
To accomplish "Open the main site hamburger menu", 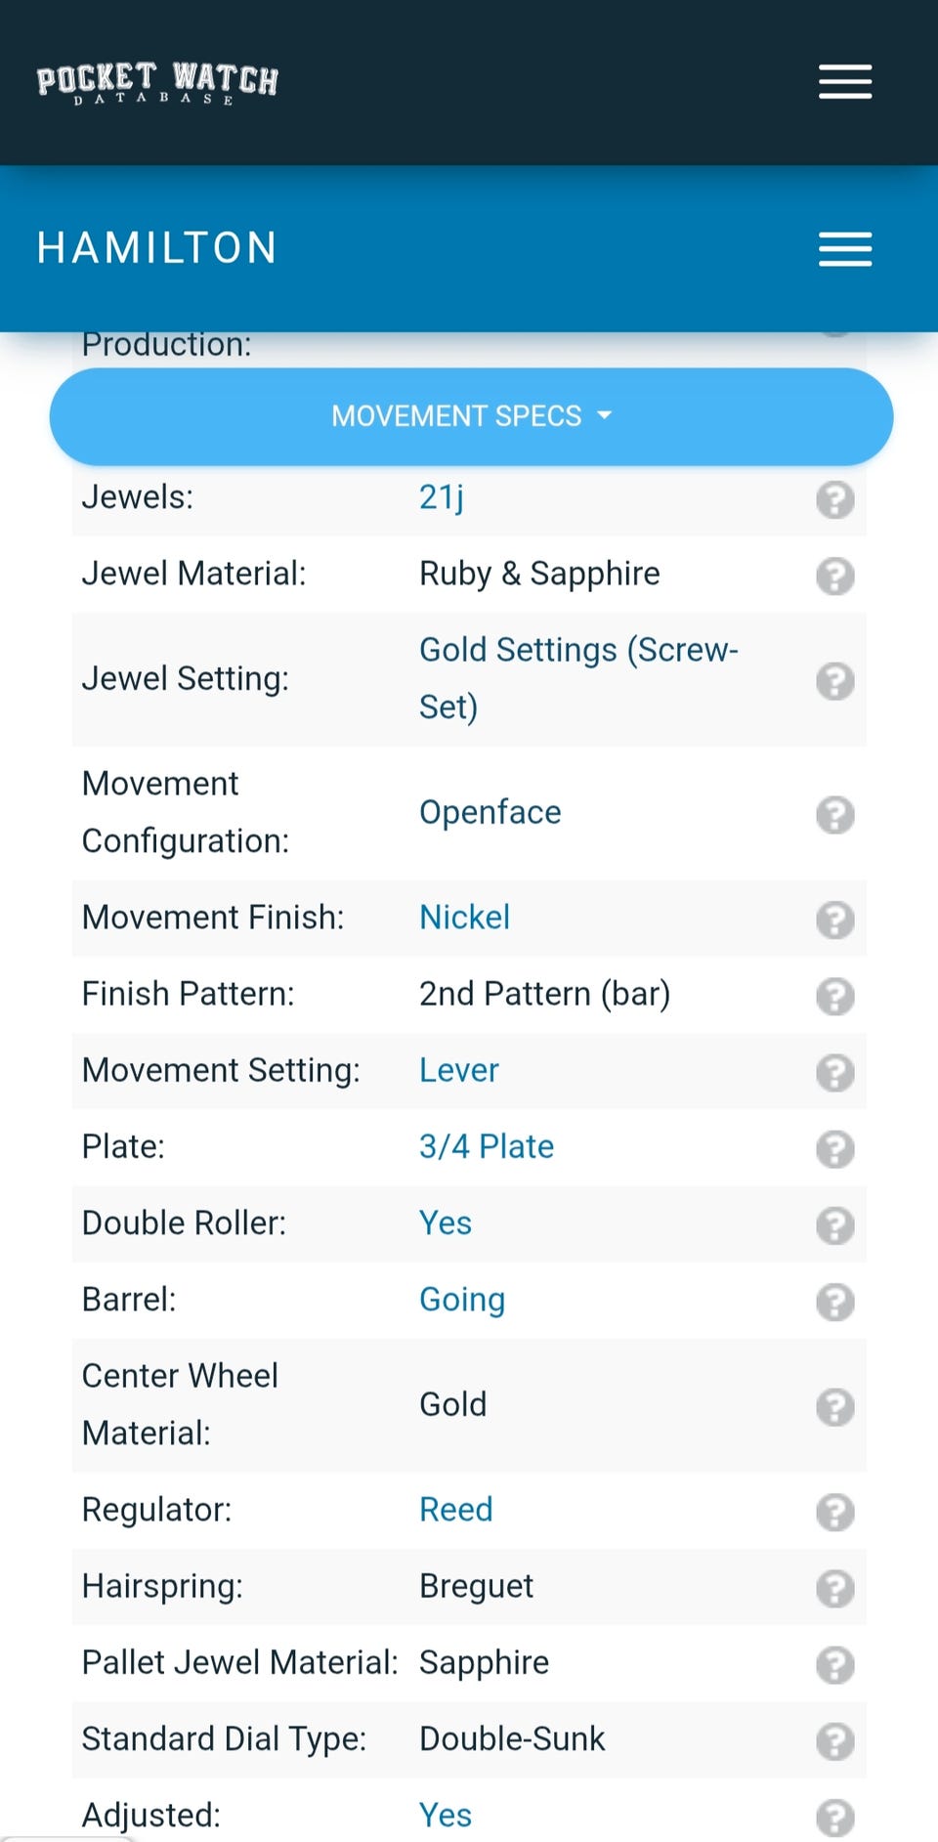I will click(x=845, y=82).
